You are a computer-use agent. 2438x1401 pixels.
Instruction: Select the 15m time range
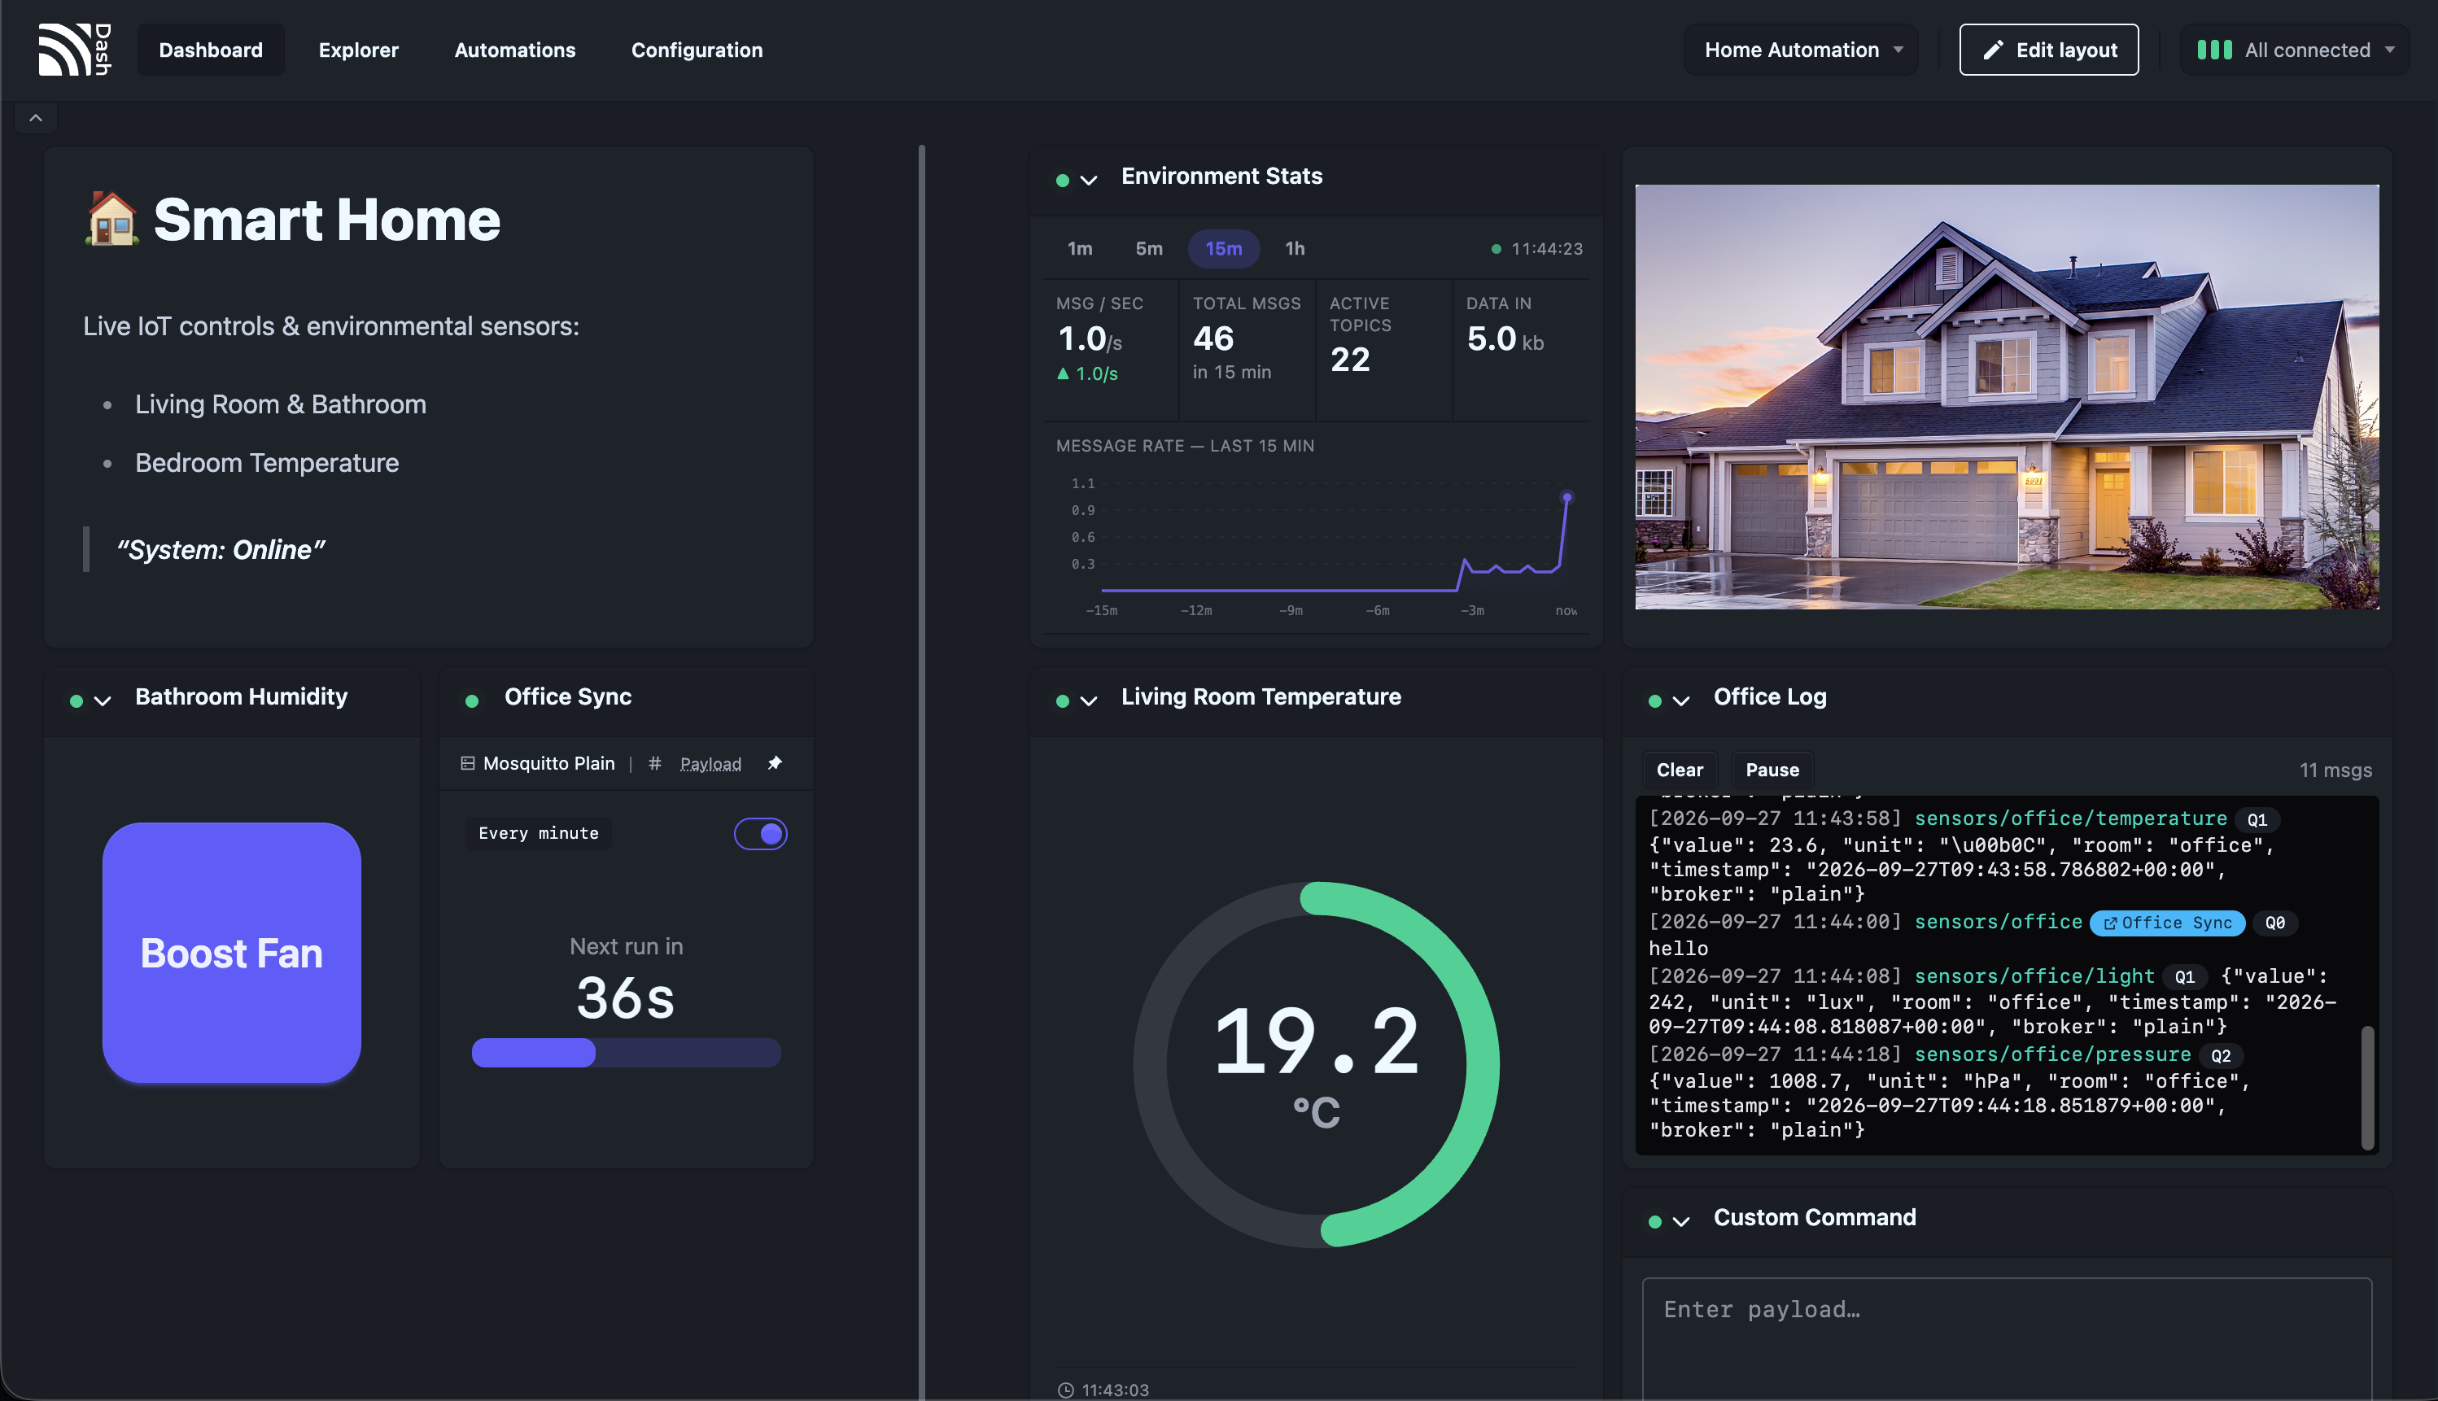coord(1223,249)
